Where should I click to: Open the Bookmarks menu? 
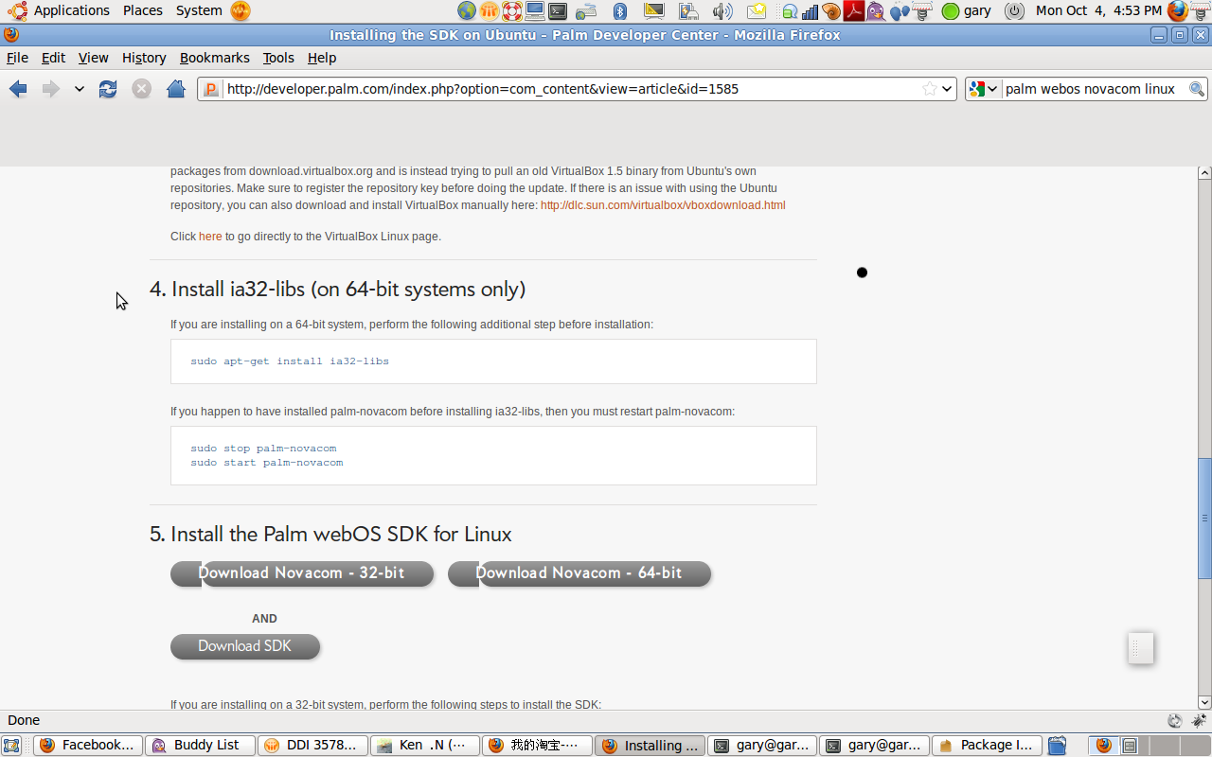click(215, 58)
